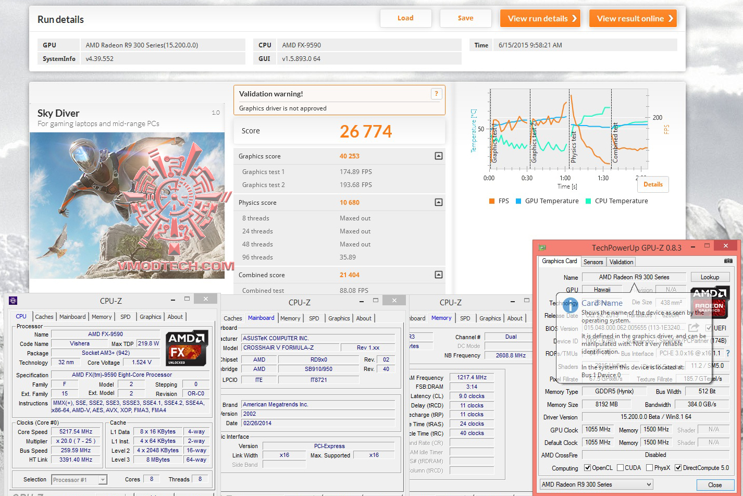743x496 pixels.
Task: Click the 'Graphics driver is not approved' message
Action: (x=283, y=108)
